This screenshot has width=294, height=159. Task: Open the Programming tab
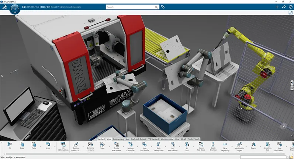(118, 139)
